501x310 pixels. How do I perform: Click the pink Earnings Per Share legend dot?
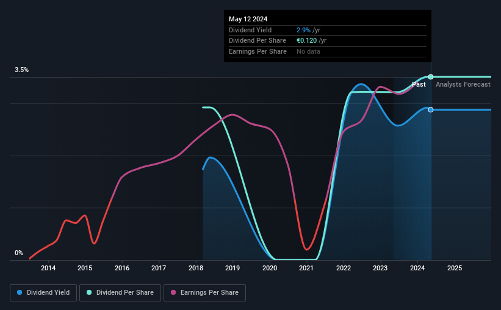point(173,292)
